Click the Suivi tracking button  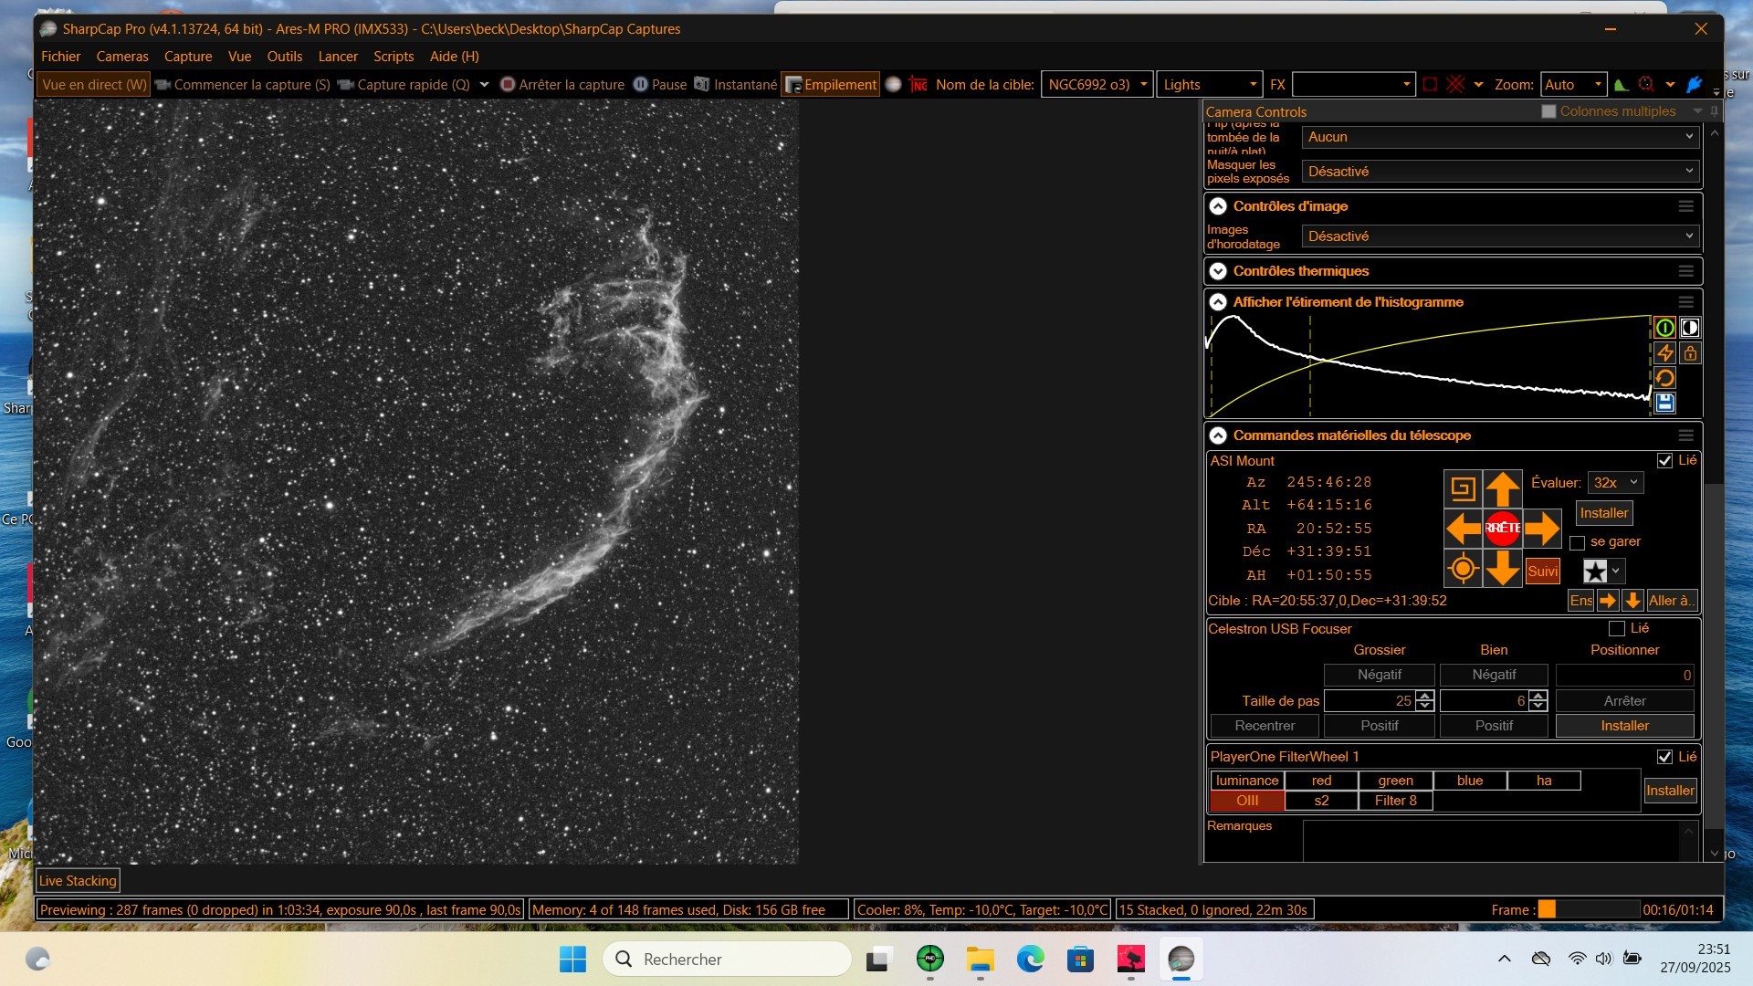point(1542,572)
